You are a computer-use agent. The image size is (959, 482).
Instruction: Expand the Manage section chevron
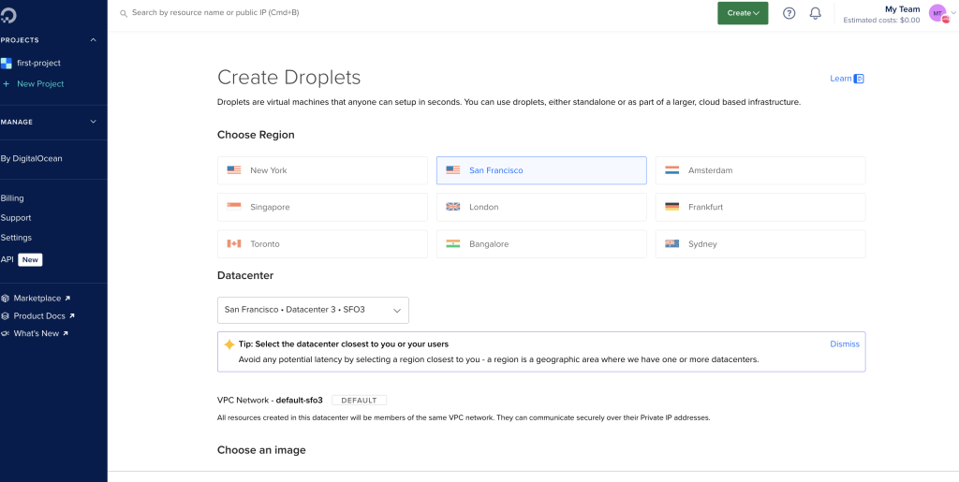[x=94, y=122]
